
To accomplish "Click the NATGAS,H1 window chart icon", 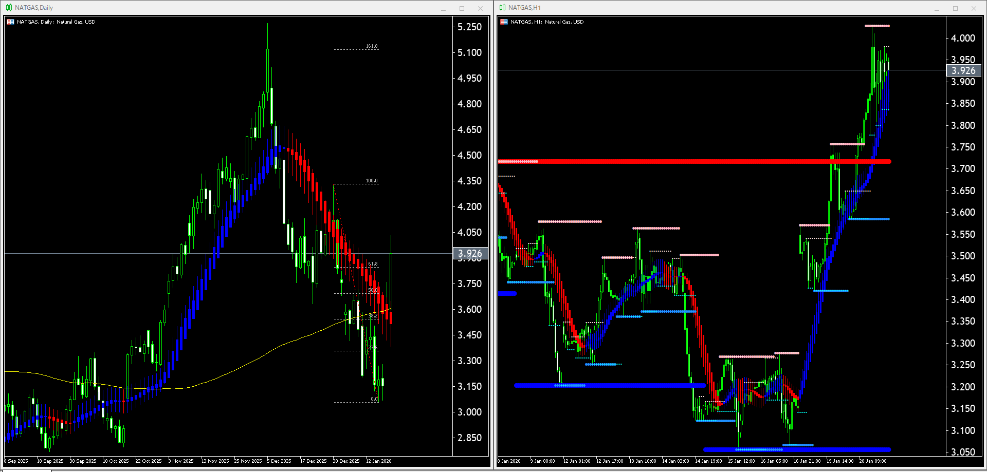I will tap(502, 8).
